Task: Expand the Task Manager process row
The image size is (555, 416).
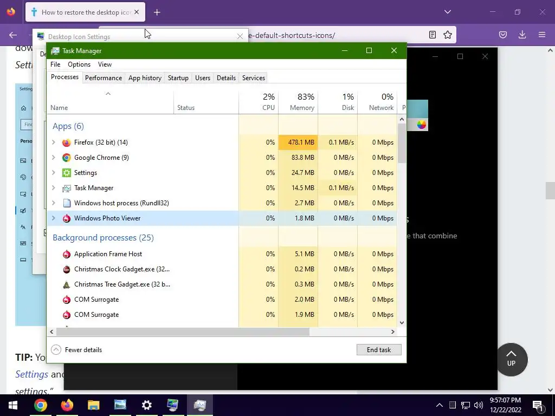Action: [54, 188]
